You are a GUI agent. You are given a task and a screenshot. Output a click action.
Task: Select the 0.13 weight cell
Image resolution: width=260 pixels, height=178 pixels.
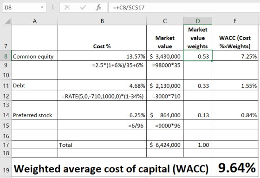[198, 114]
